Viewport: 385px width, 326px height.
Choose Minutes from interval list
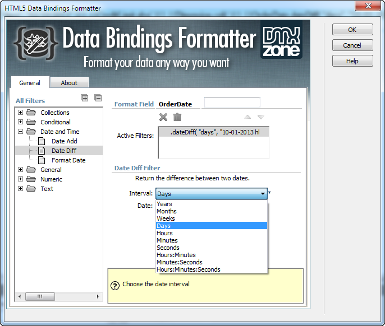click(x=212, y=240)
